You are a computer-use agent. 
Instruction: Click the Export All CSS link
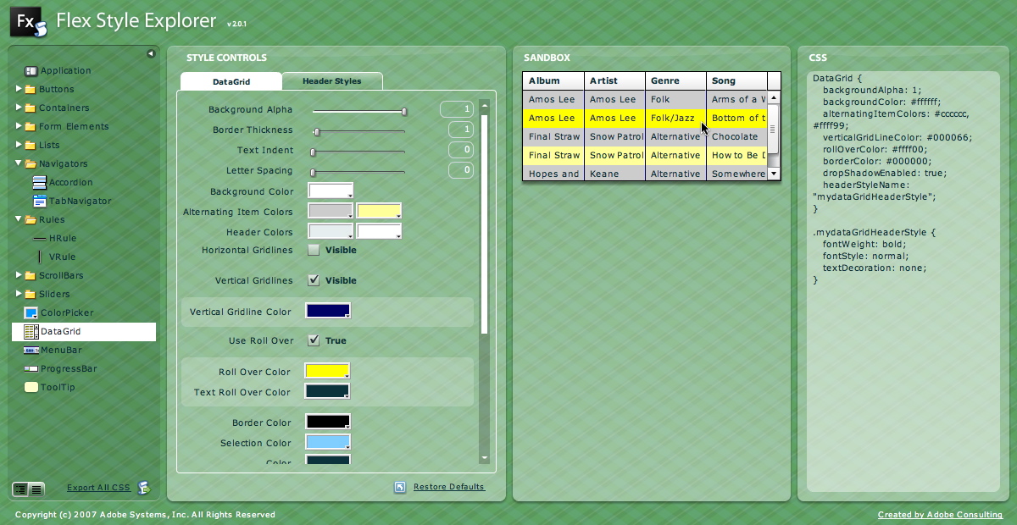click(98, 488)
